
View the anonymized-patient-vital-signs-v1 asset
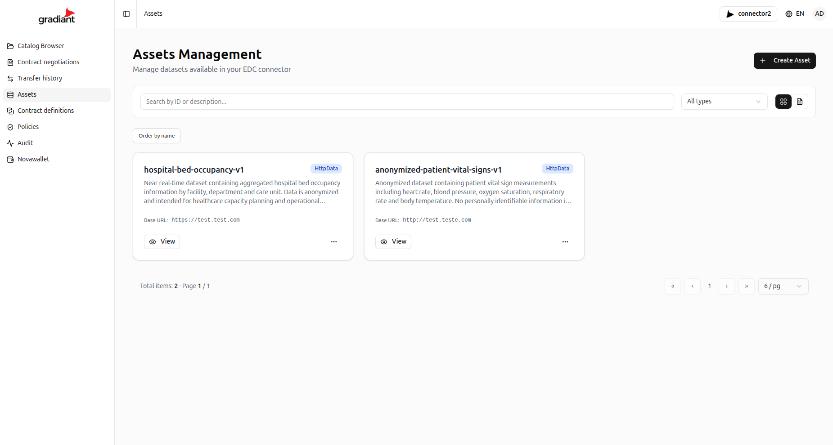click(393, 242)
